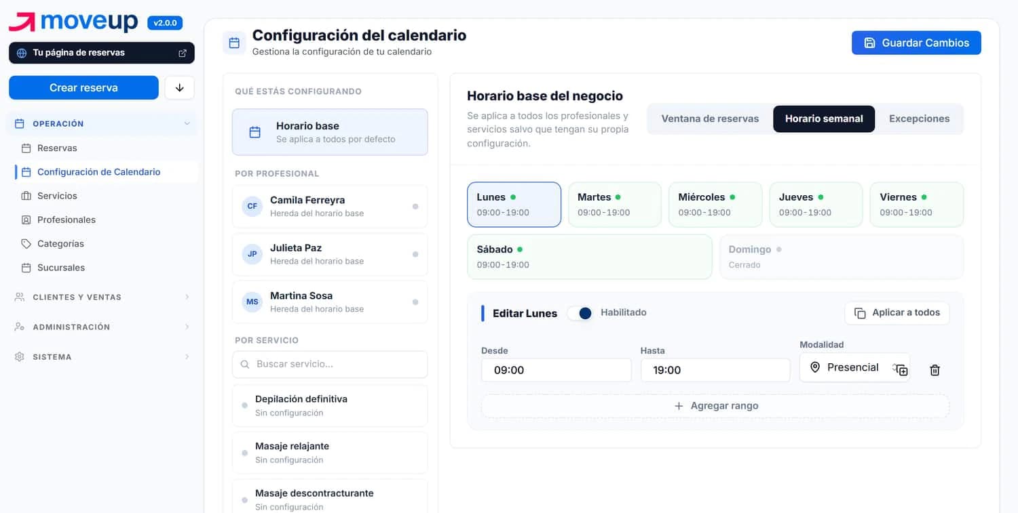Click the MS avatar of Martina Sosa

252,302
